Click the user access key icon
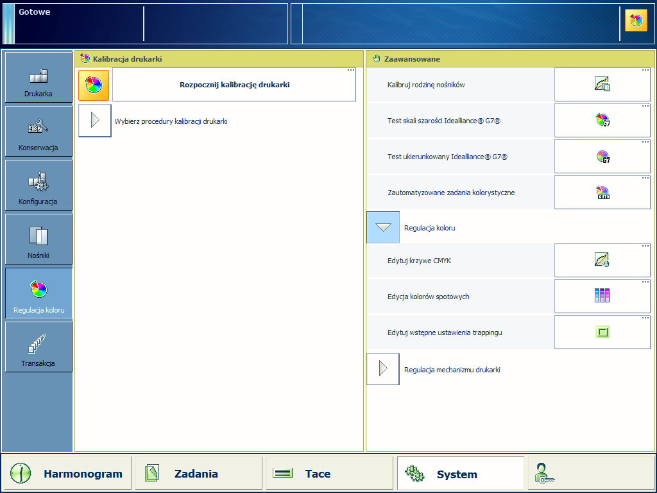This screenshot has height=493, width=657. point(544,473)
